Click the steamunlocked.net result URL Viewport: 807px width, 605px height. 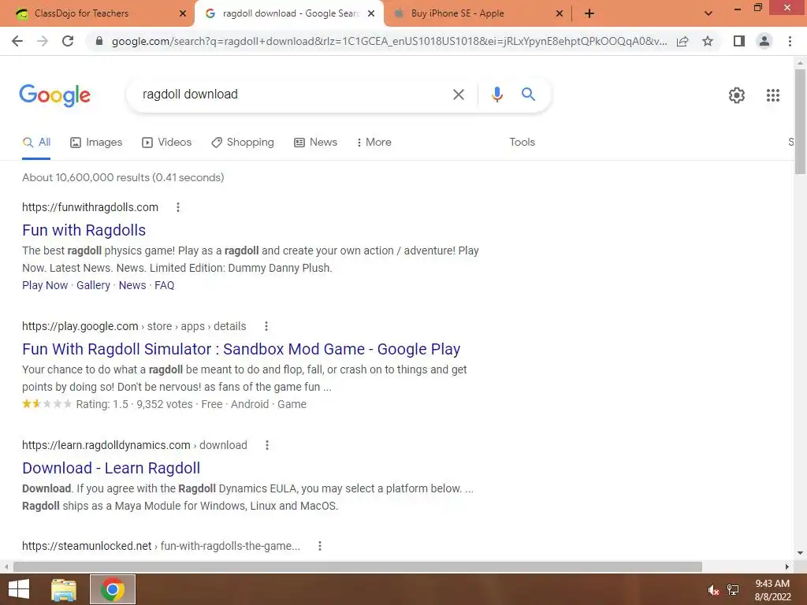[x=161, y=546]
